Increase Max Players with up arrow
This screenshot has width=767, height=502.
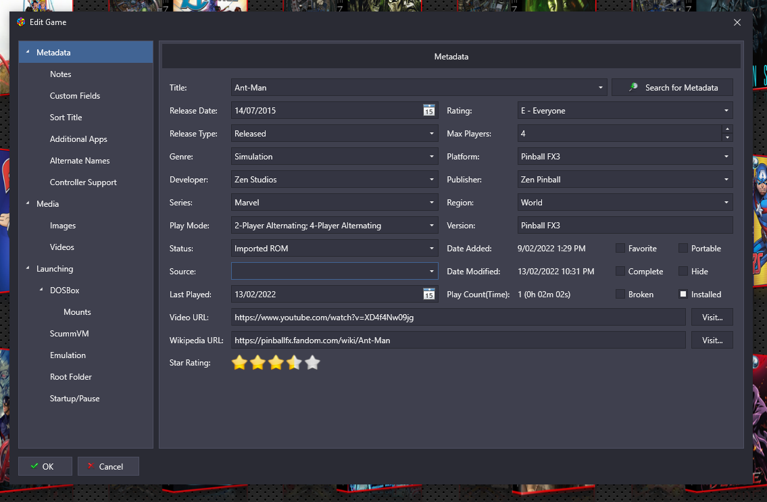coord(727,129)
